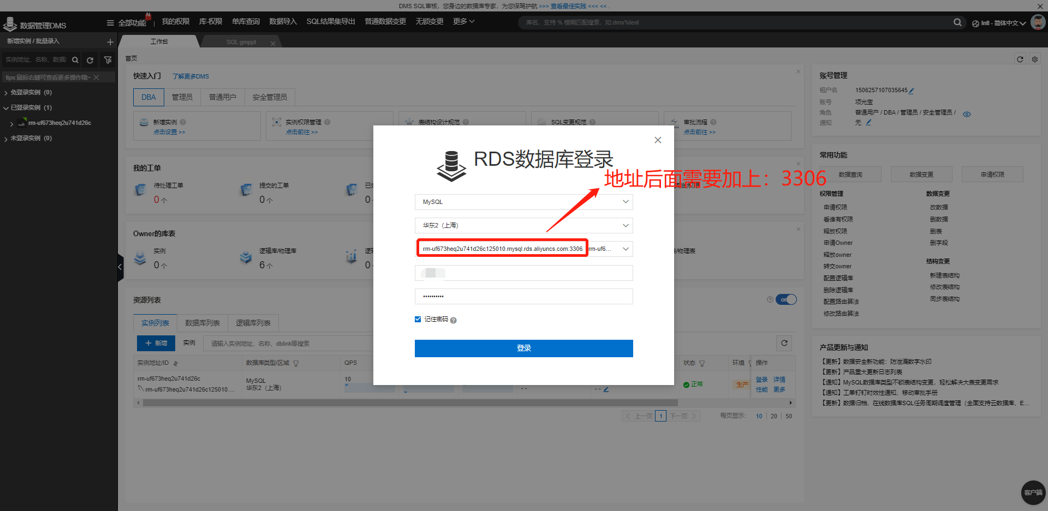
Task: Open the instance address dropdown arrow
Action: [x=626, y=249]
